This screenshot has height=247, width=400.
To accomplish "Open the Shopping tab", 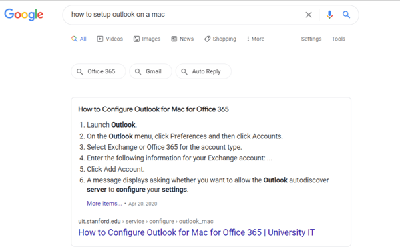I will pos(220,39).
